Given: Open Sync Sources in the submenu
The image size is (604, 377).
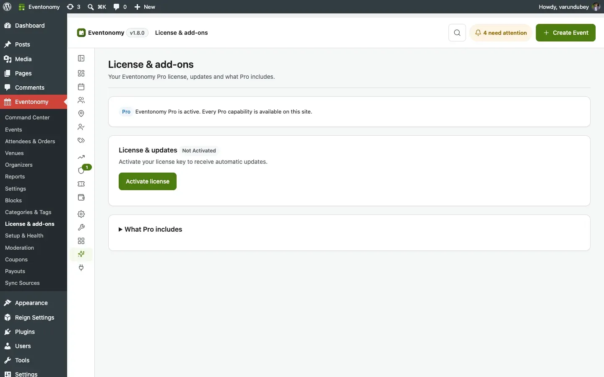Looking at the screenshot, I should pyautogui.click(x=23, y=283).
